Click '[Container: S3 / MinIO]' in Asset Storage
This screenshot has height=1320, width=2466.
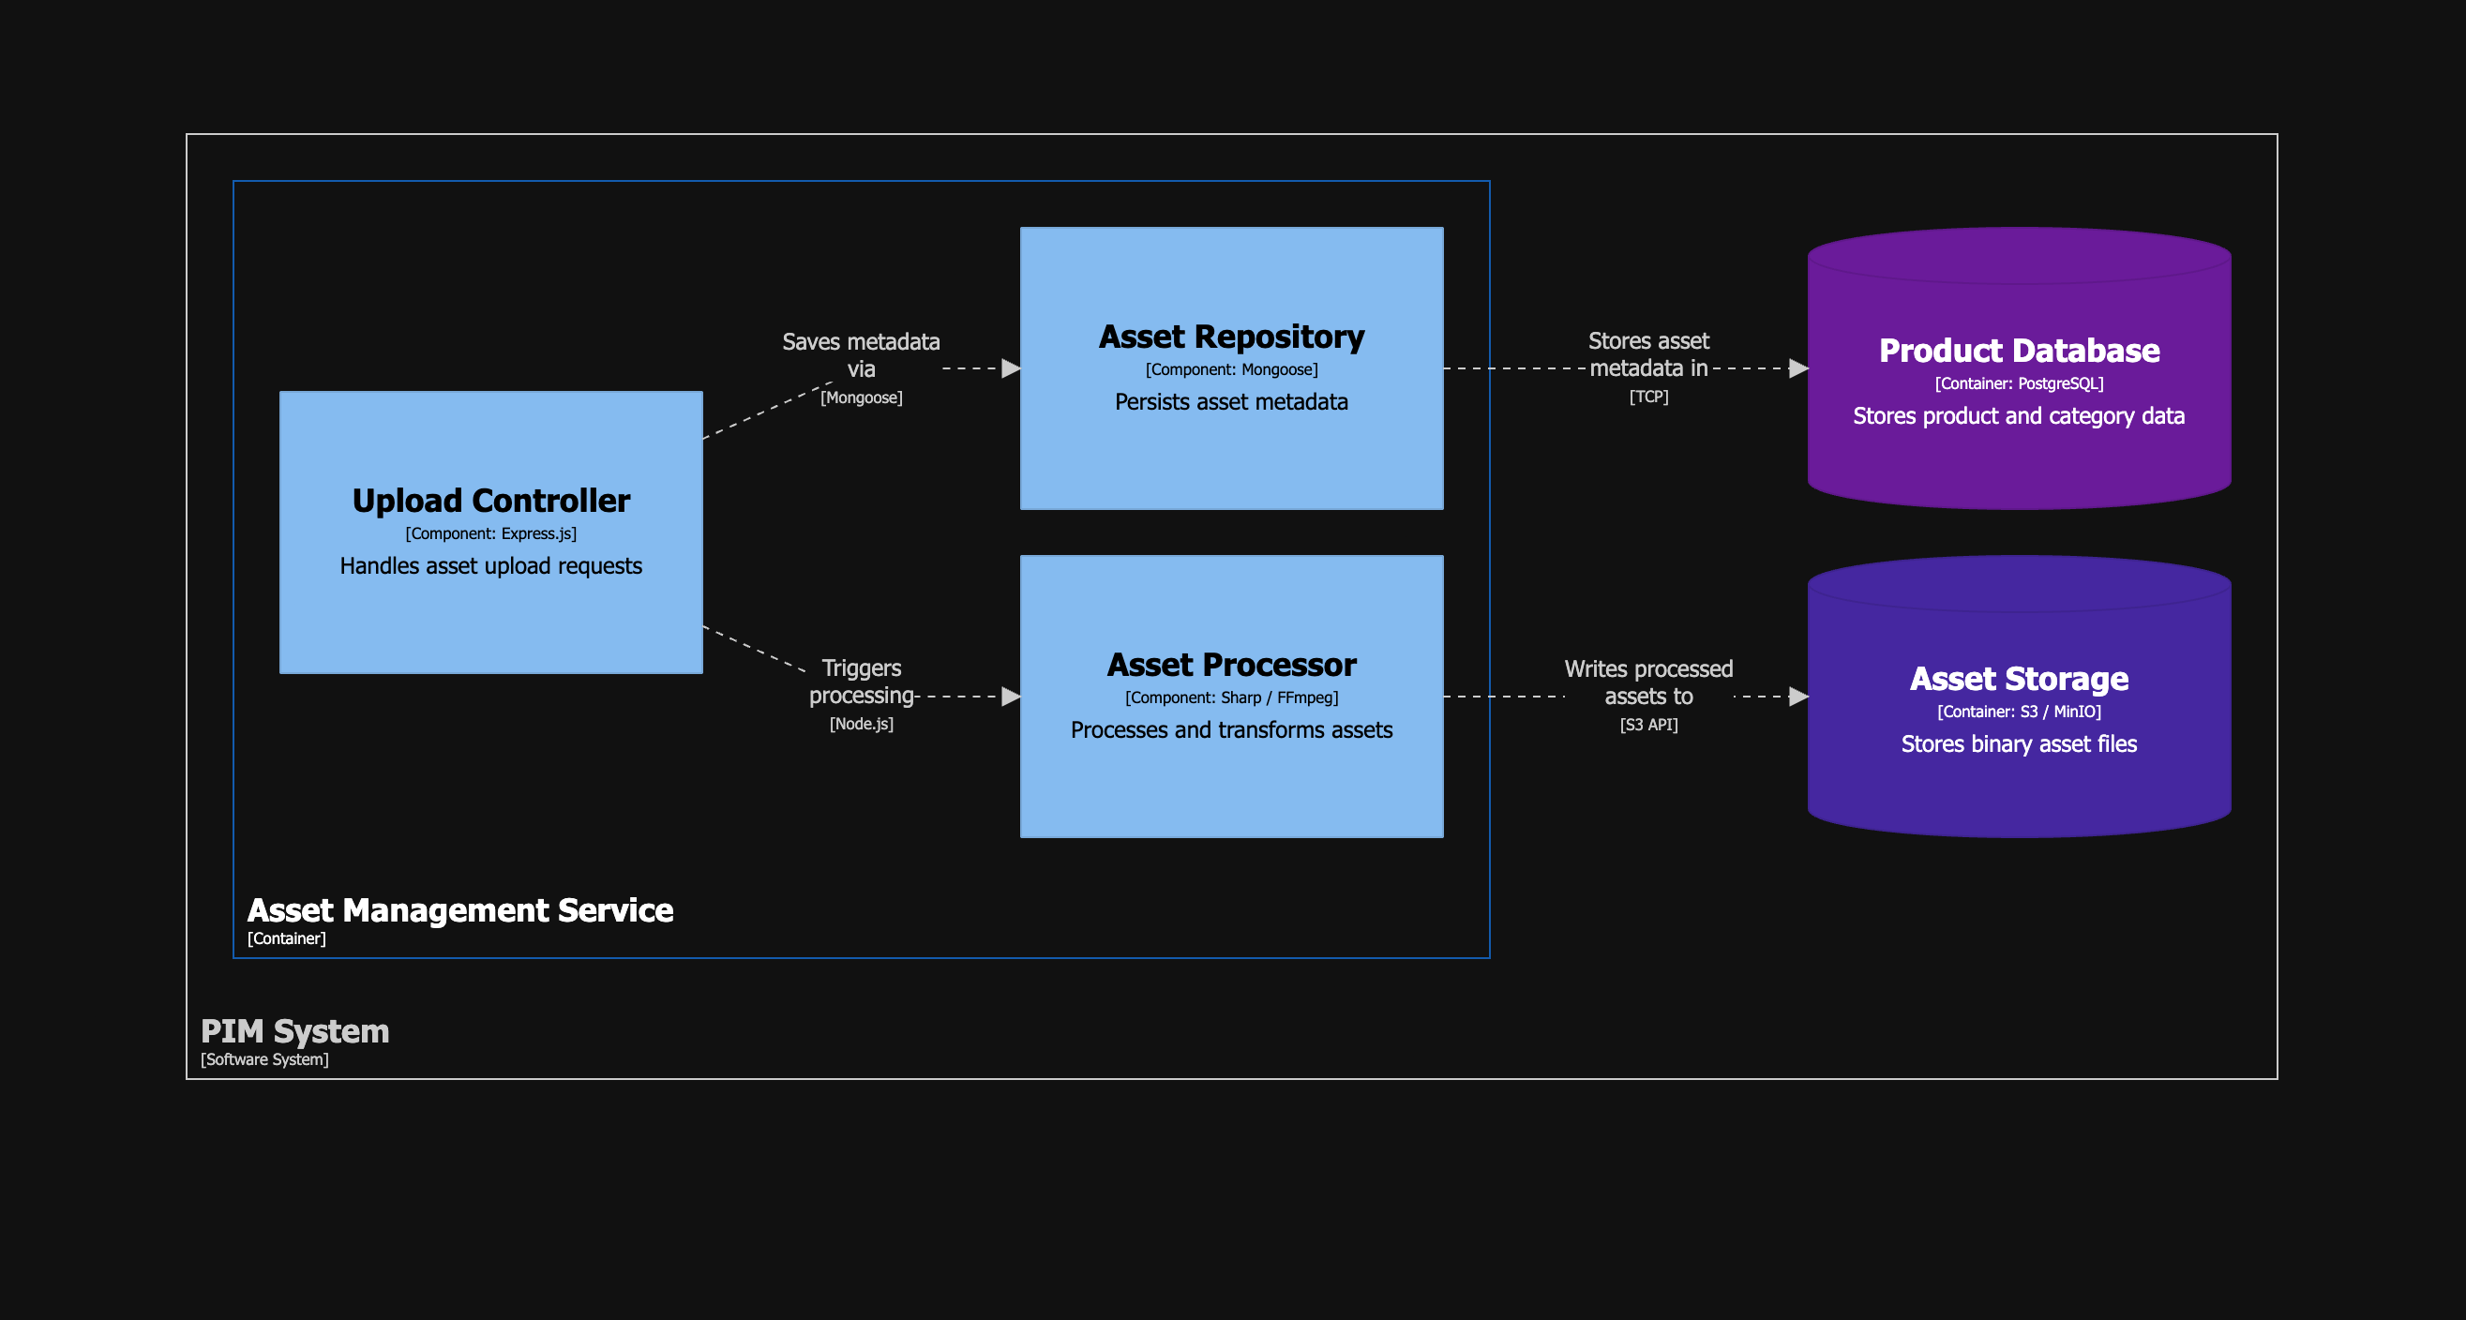(x=2019, y=712)
